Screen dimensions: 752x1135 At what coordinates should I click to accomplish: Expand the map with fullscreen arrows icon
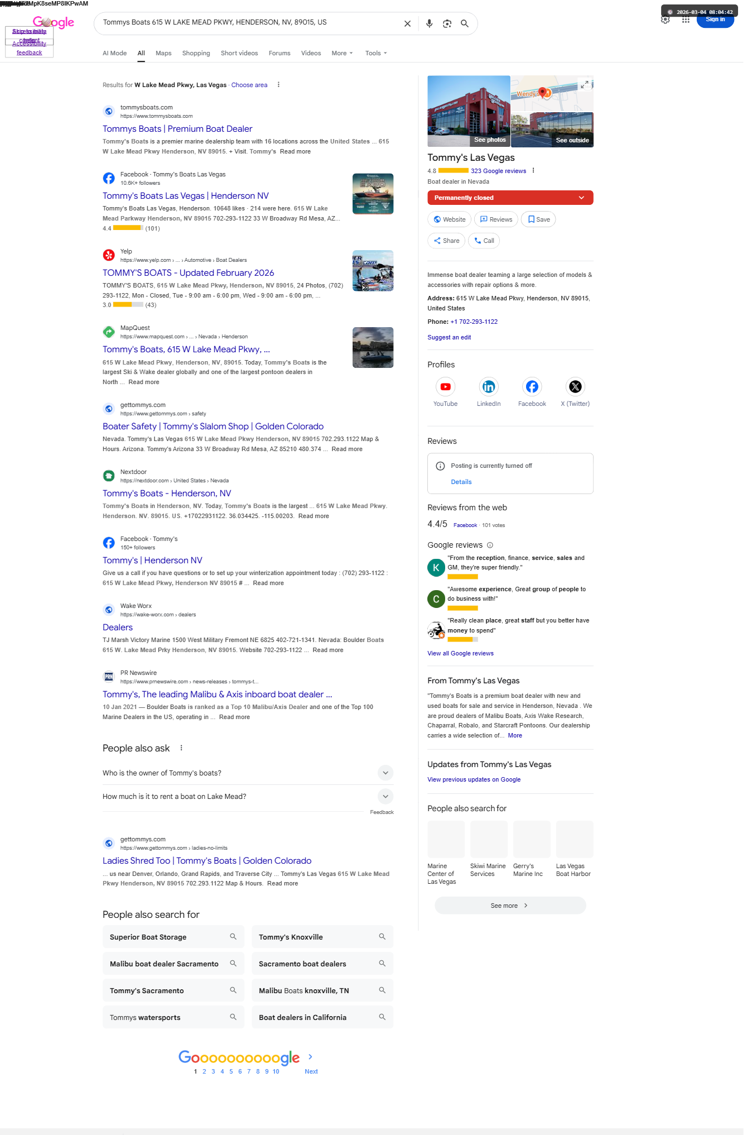click(x=585, y=85)
